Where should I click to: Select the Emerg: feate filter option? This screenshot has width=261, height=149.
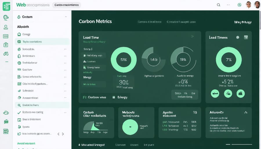[x=94, y=67]
